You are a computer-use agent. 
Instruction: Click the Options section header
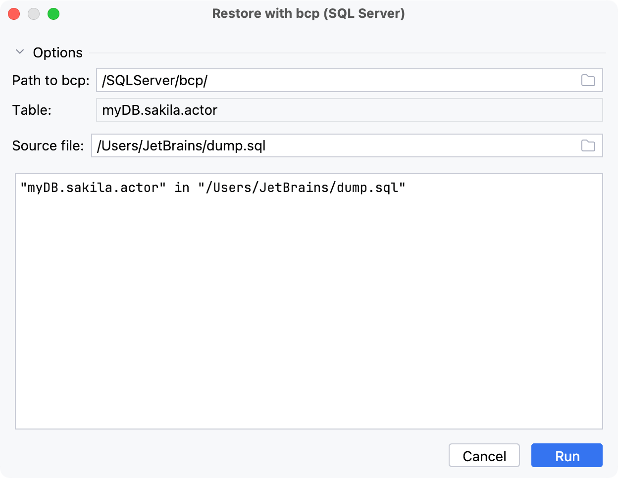tap(57, 52)
